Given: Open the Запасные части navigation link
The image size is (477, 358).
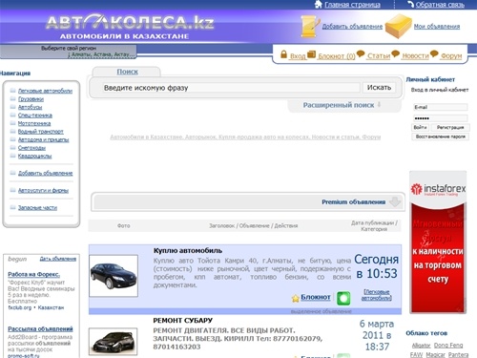Looking at the screenshot, I should click(x=37, y=208).
